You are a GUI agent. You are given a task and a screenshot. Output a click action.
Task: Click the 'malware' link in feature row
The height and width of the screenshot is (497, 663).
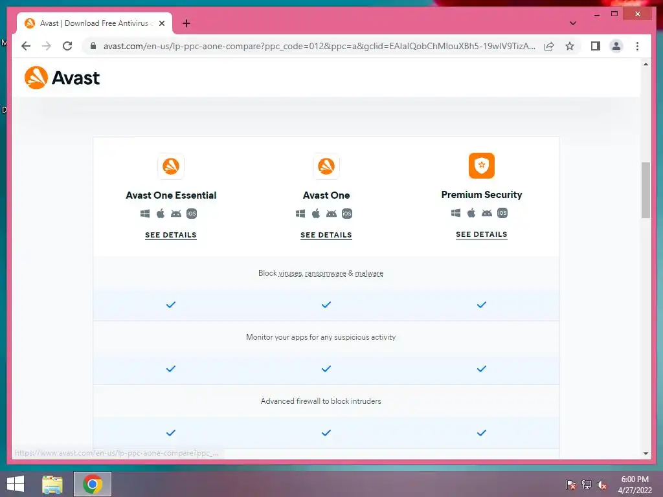[369, 274]
